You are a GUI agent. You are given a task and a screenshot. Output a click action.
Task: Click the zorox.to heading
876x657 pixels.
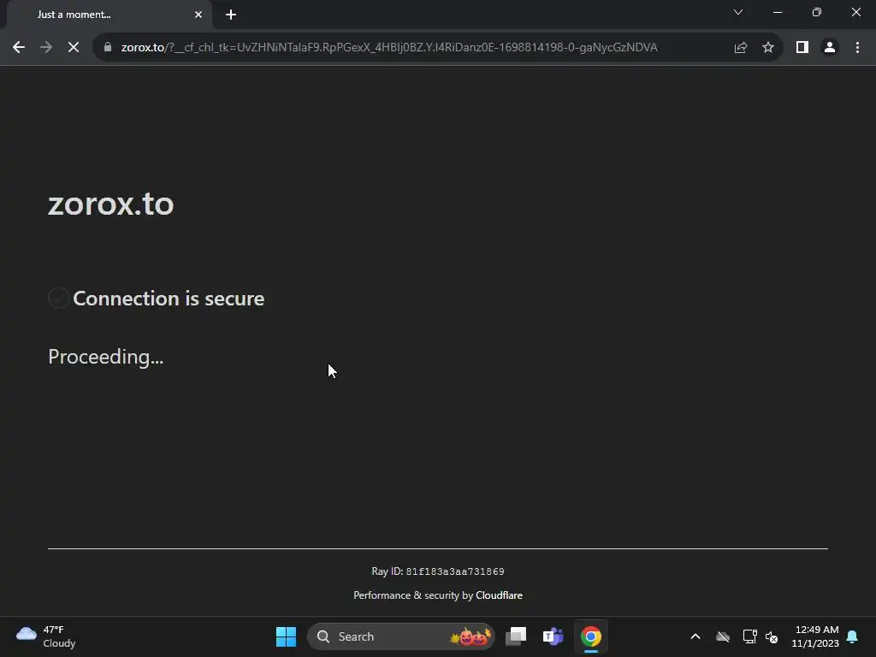[110, 204]
